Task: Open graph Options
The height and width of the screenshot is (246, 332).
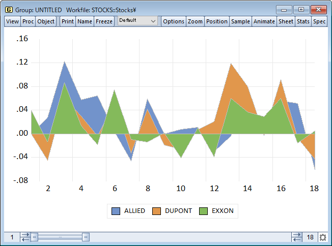Action: (x=174, y=21)
